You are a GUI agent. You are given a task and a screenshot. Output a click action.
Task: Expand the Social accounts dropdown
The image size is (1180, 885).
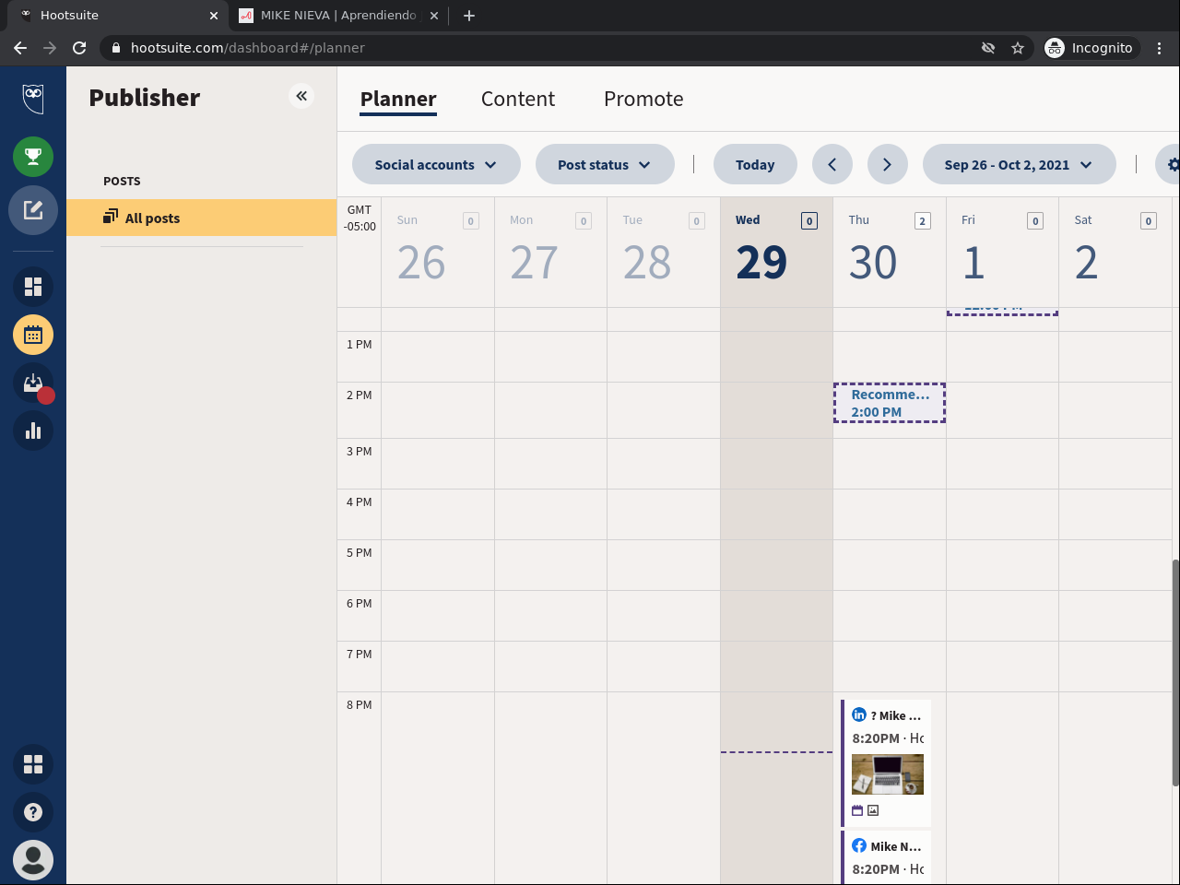(436, 165)
